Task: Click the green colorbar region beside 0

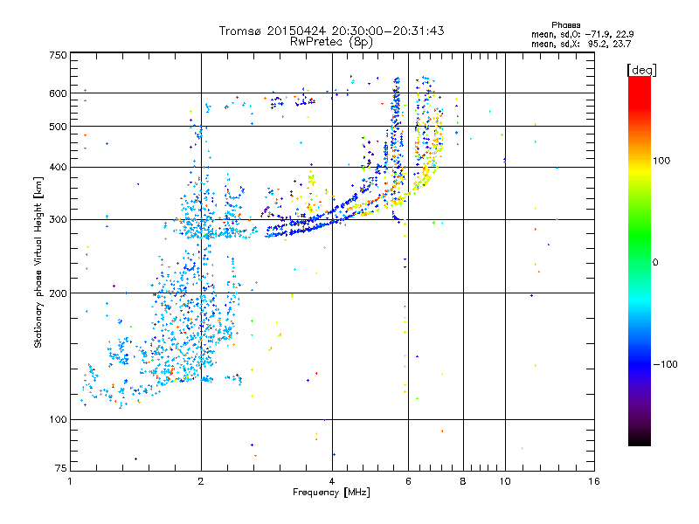Action: coord(640,262)
